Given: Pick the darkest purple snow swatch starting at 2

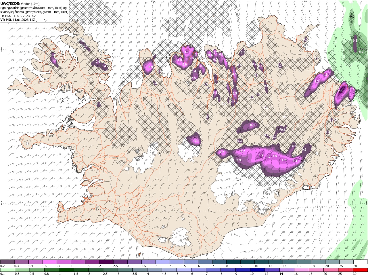Looking at the screenshot, I should tap(106, 262).
